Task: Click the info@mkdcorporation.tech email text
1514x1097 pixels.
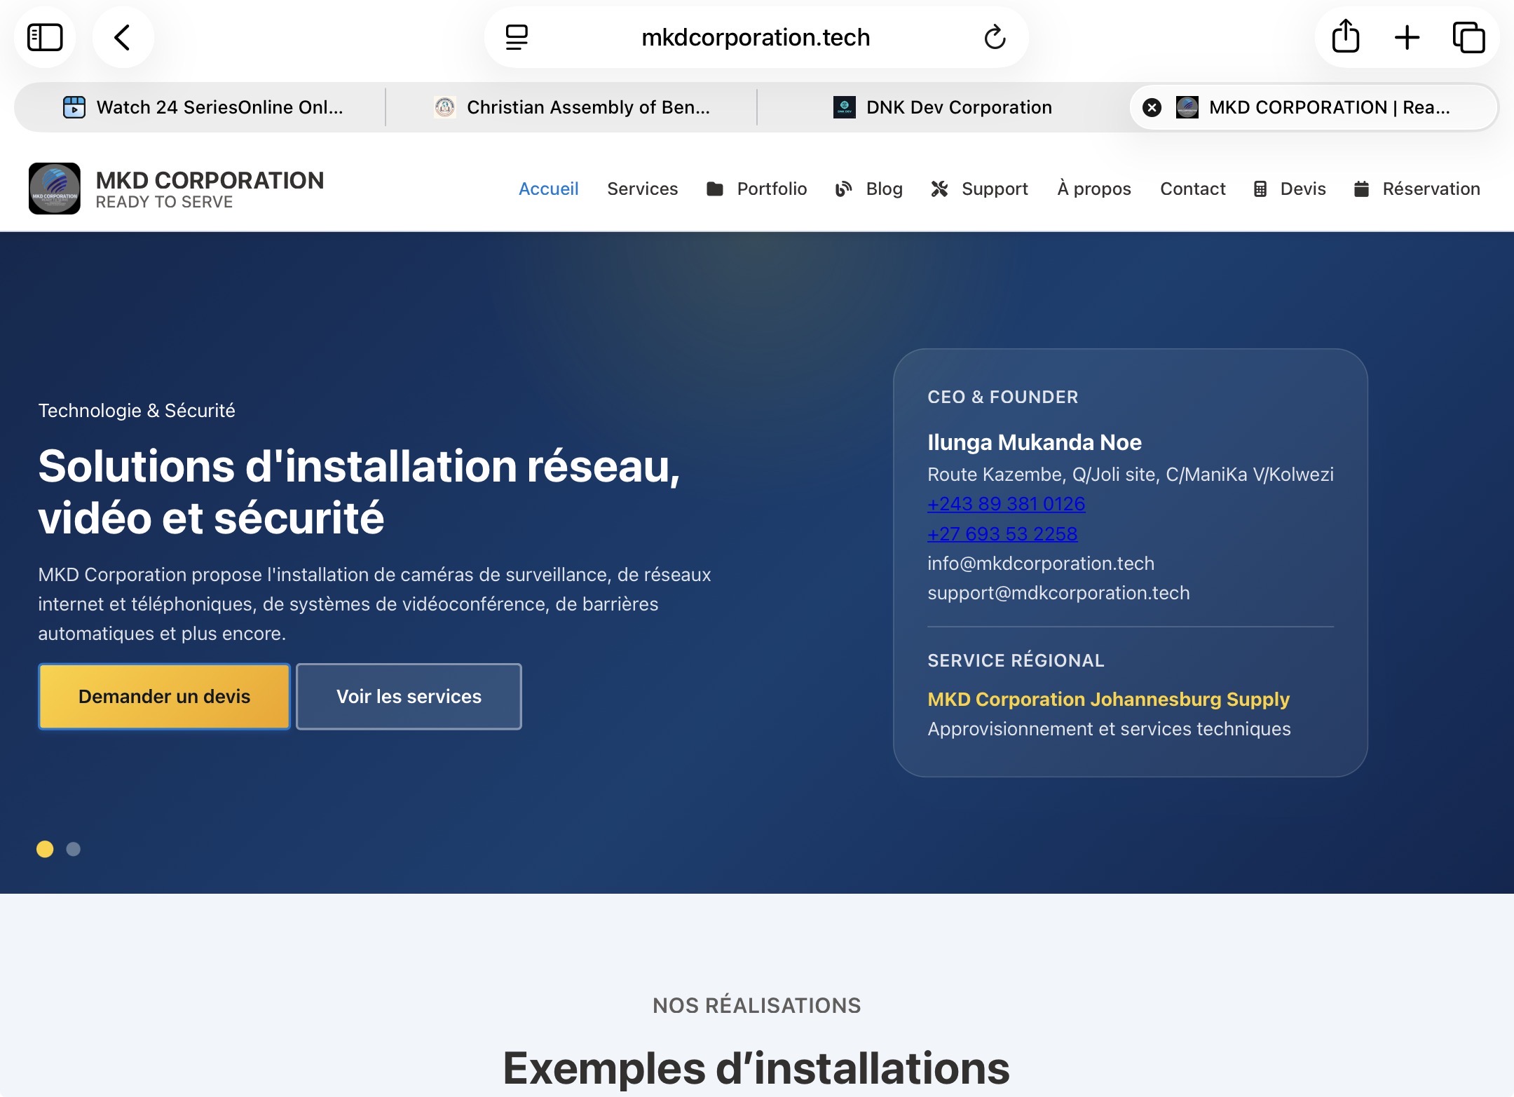Action: click(1041, 564)
